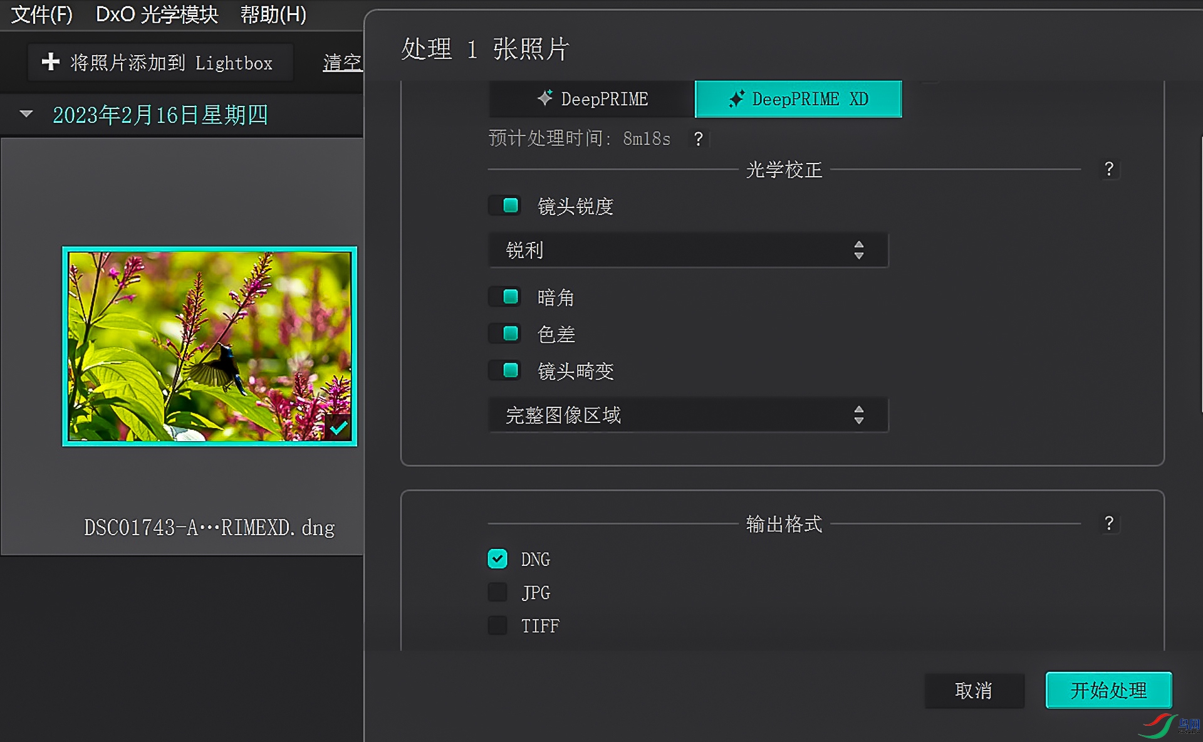This screenshot has height=742, width=1203.
Task: Toggle the 镜头畸变 switch
Action: 505,370
